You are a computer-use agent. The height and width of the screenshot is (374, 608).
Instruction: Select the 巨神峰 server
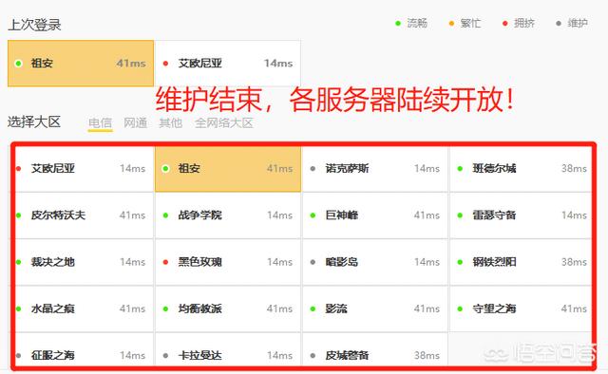click(x=375, y=215)
